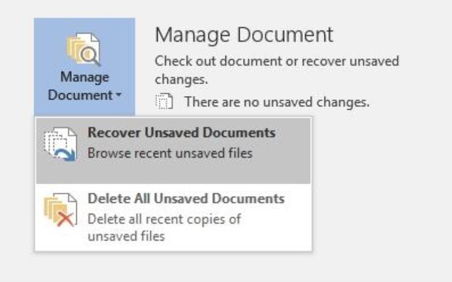The image size is (452, 282).
Task: Collapse menu using the Manage Document dropdown arrow
Action: [x=119, y=94]
